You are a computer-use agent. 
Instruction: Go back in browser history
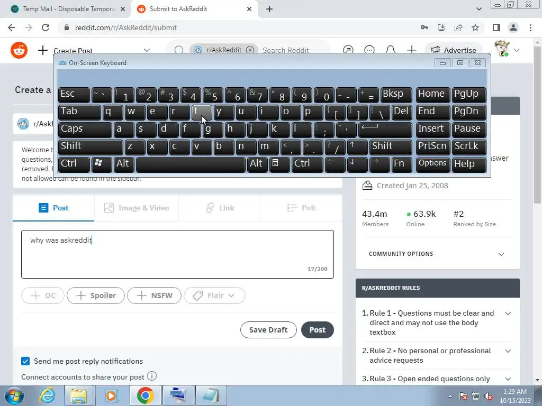click(x=12, y=27)
